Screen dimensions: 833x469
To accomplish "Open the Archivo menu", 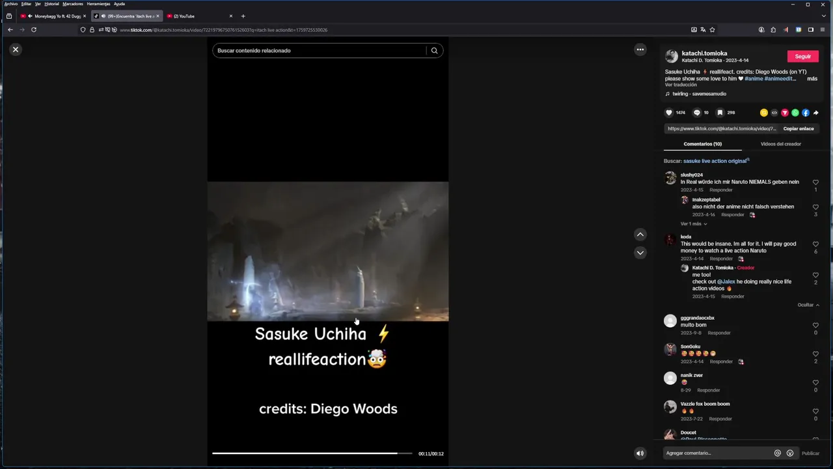I will click(x=11, y=4).
